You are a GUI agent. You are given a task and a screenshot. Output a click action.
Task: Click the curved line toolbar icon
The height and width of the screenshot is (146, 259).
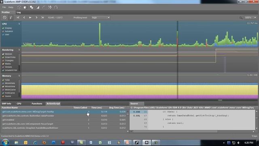click(44, 7)
